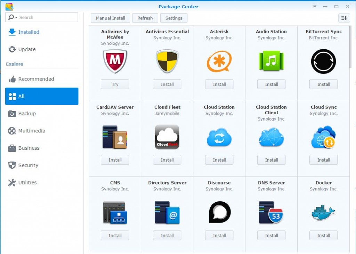This screenshot has width=356, height=254.
Task: Click the Cloud Station Client title
Action: coord(271,110)
